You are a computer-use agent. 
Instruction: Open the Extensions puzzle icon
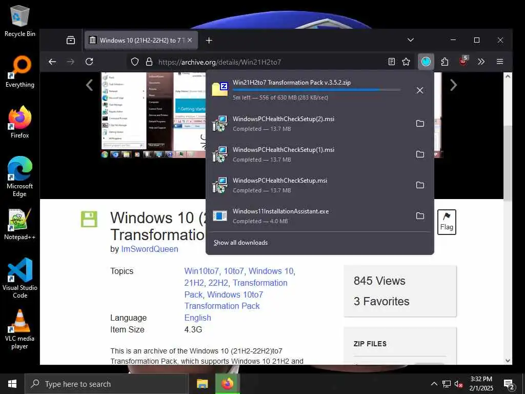click(x=445, y=62)
